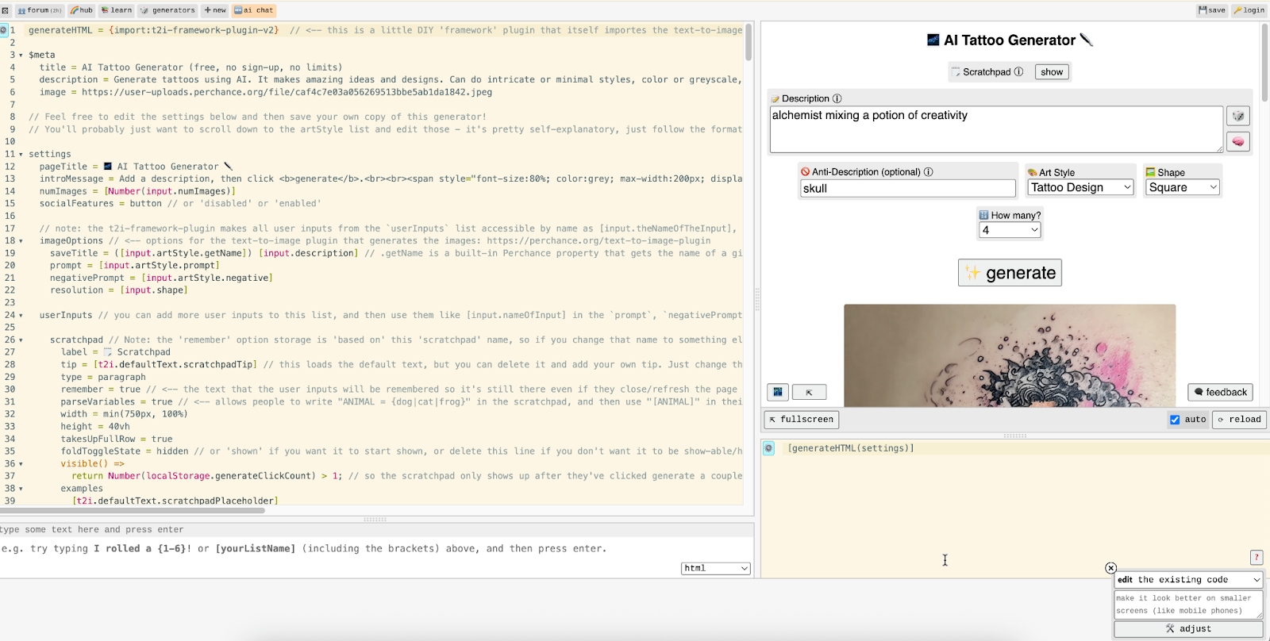
Task: Reload the preview
Action: pyautogui.click(x=1239, y=420)
